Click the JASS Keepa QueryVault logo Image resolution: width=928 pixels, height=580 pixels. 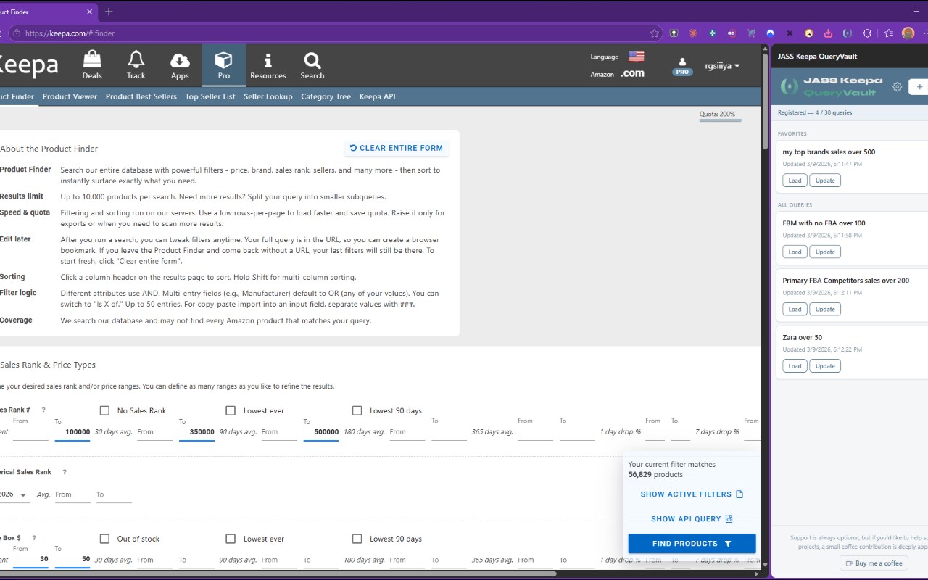(831, 86)
